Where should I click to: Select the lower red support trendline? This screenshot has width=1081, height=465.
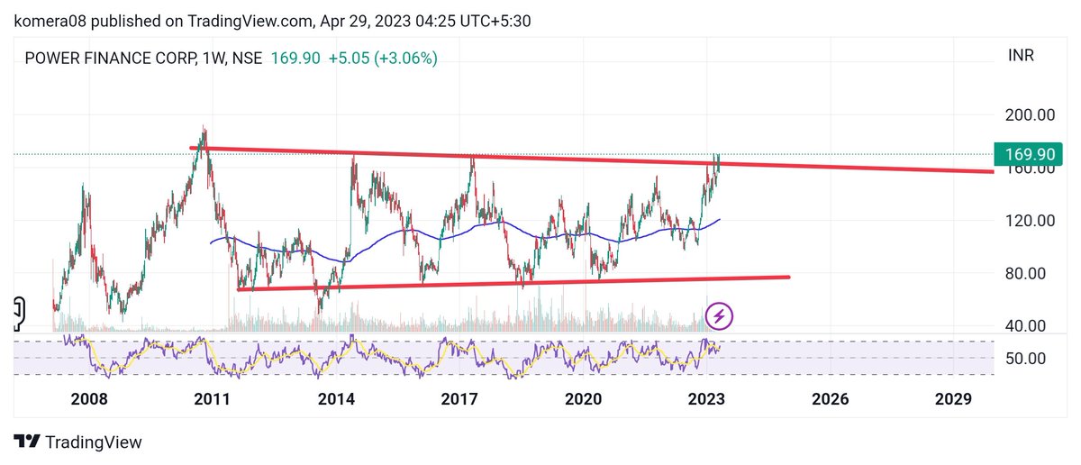[513, 283]
